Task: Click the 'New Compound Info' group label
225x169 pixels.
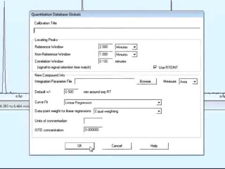Action: tap(50, 75)
